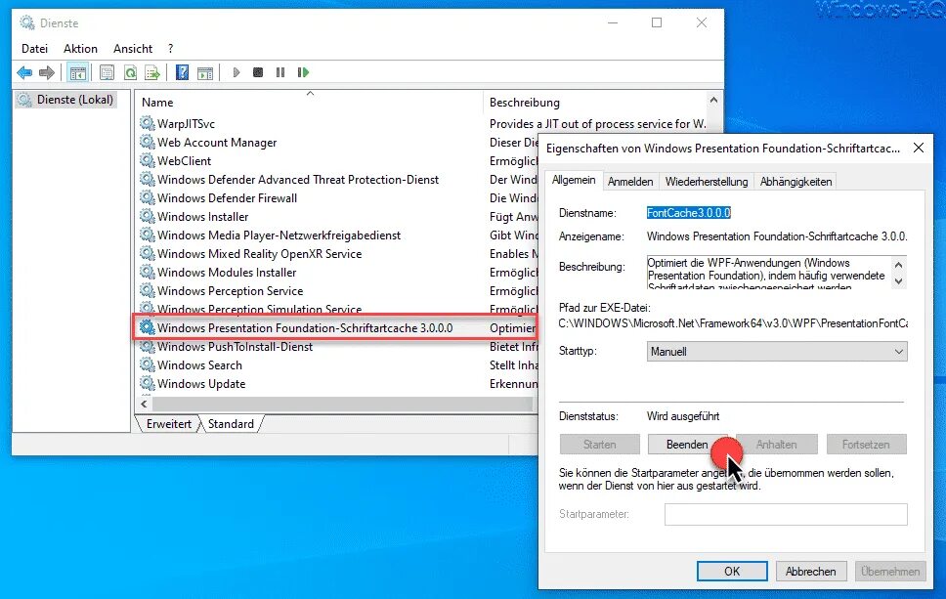Image resolution: width=946 pixels, height=599 pixels.
Task: Close the Eigenschaften properties dialog
Action: coord(919,148)
